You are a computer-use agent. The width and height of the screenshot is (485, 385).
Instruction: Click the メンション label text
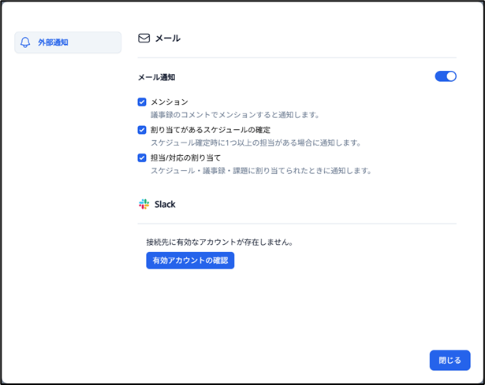click(169, 102)
